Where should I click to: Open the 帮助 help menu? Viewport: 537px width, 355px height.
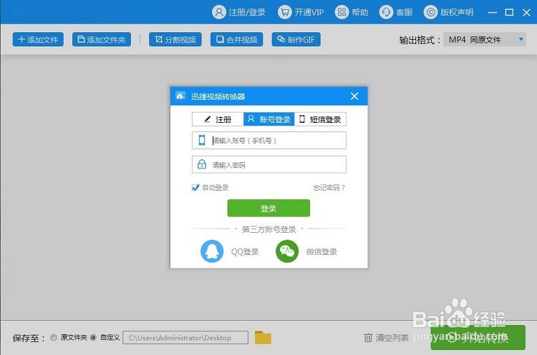352,12
